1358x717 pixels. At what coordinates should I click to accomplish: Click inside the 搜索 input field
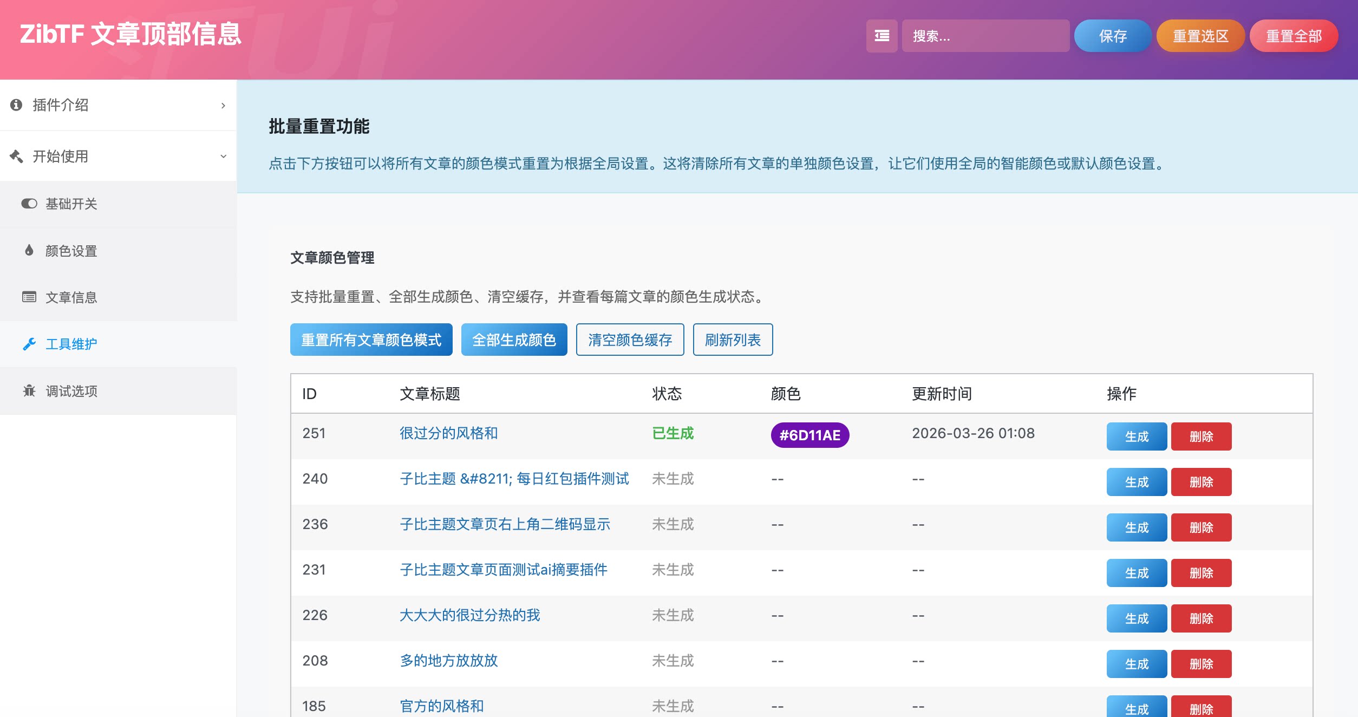coord(985,36)
